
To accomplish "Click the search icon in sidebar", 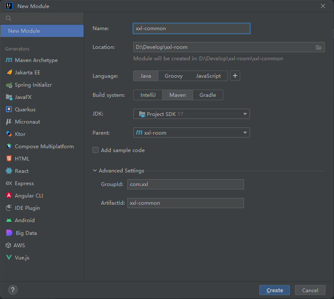I will [x=8, y=18].
